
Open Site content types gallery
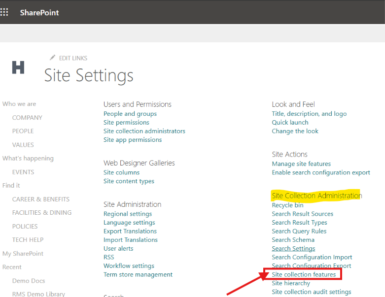[x=129, y=181]
